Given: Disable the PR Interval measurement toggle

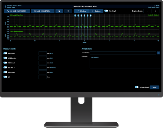Looking at the screenshot, I should click(x=5, y=53).
